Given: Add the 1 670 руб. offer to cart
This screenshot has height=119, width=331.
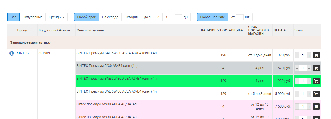Looking at the screenshot, I should tap(316, 68).
